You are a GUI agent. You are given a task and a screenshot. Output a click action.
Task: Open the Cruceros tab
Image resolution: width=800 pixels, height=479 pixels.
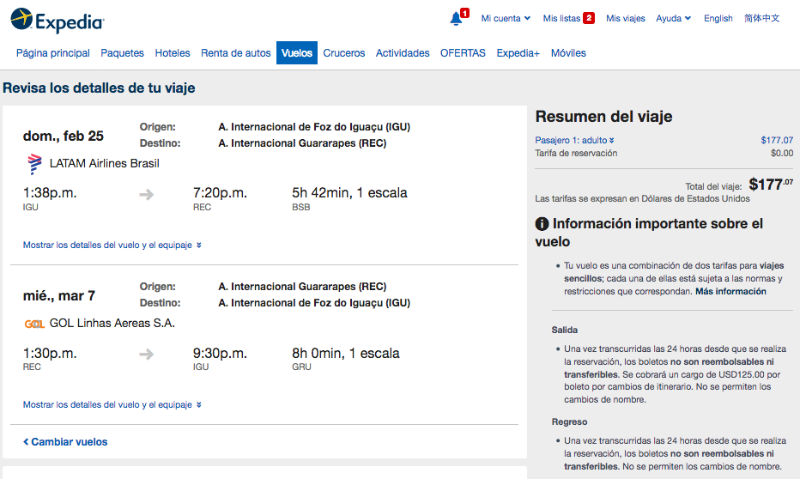[344, 53]
